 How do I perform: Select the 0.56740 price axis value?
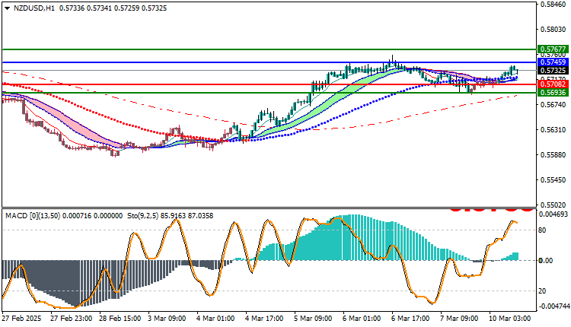pyautogui.click(x=553, y=105)
